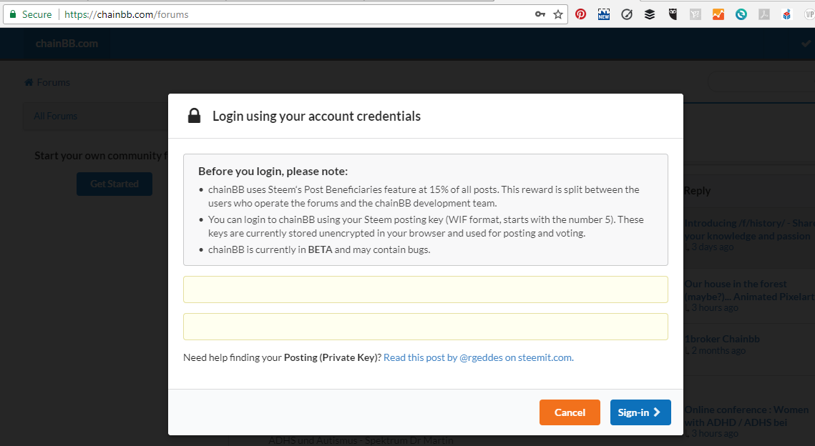Click the Get Started button
The height and width of the screenshot is (446, 815).
[114, 184]
